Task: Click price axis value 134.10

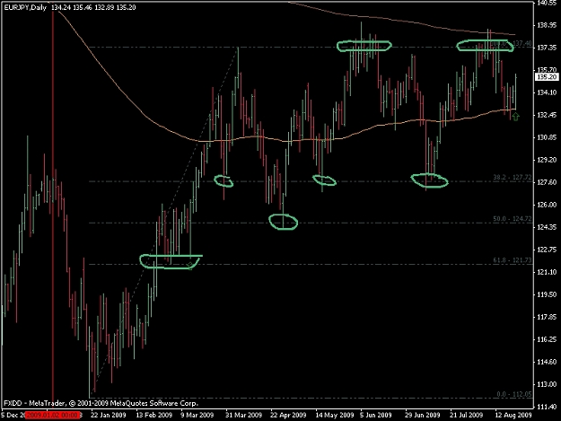Action: point(547,92)
